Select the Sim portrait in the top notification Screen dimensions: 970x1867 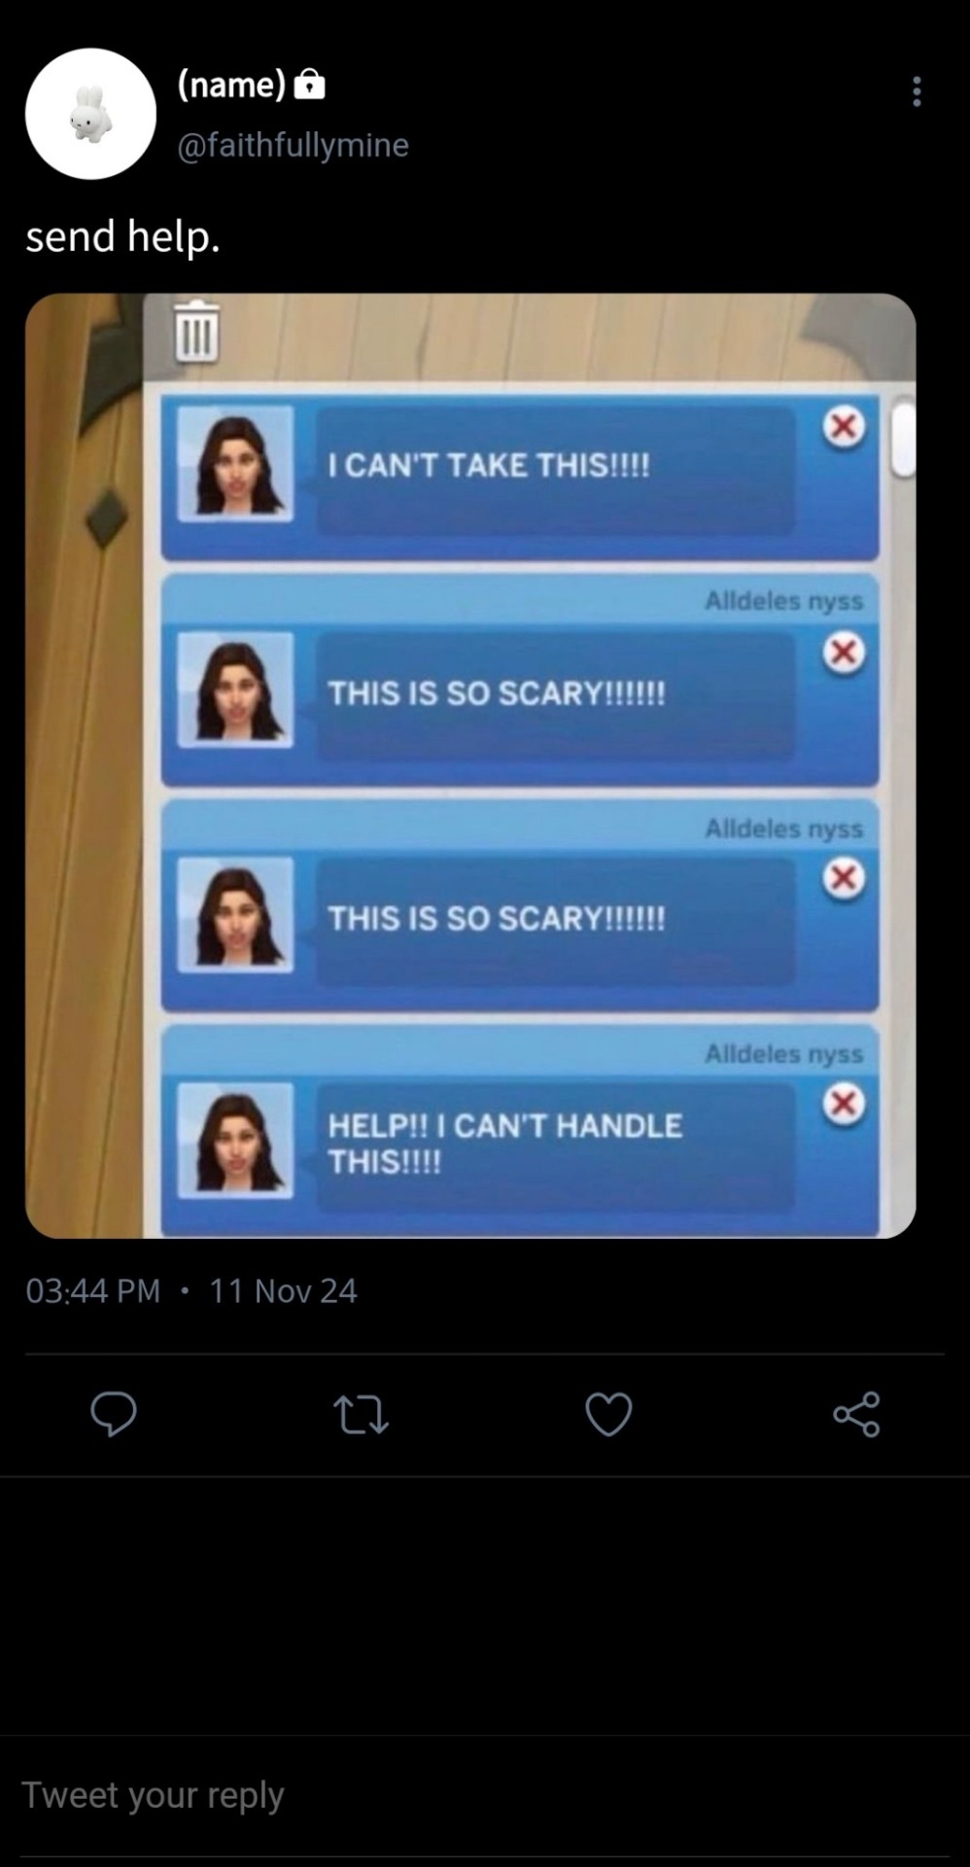(x=235, y=464)
